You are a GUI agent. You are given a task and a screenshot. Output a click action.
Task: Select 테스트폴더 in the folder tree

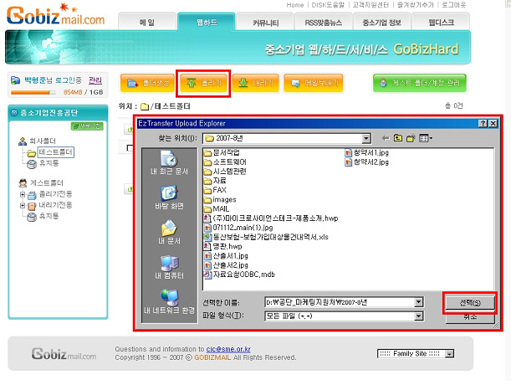click(x=56, y=152)
